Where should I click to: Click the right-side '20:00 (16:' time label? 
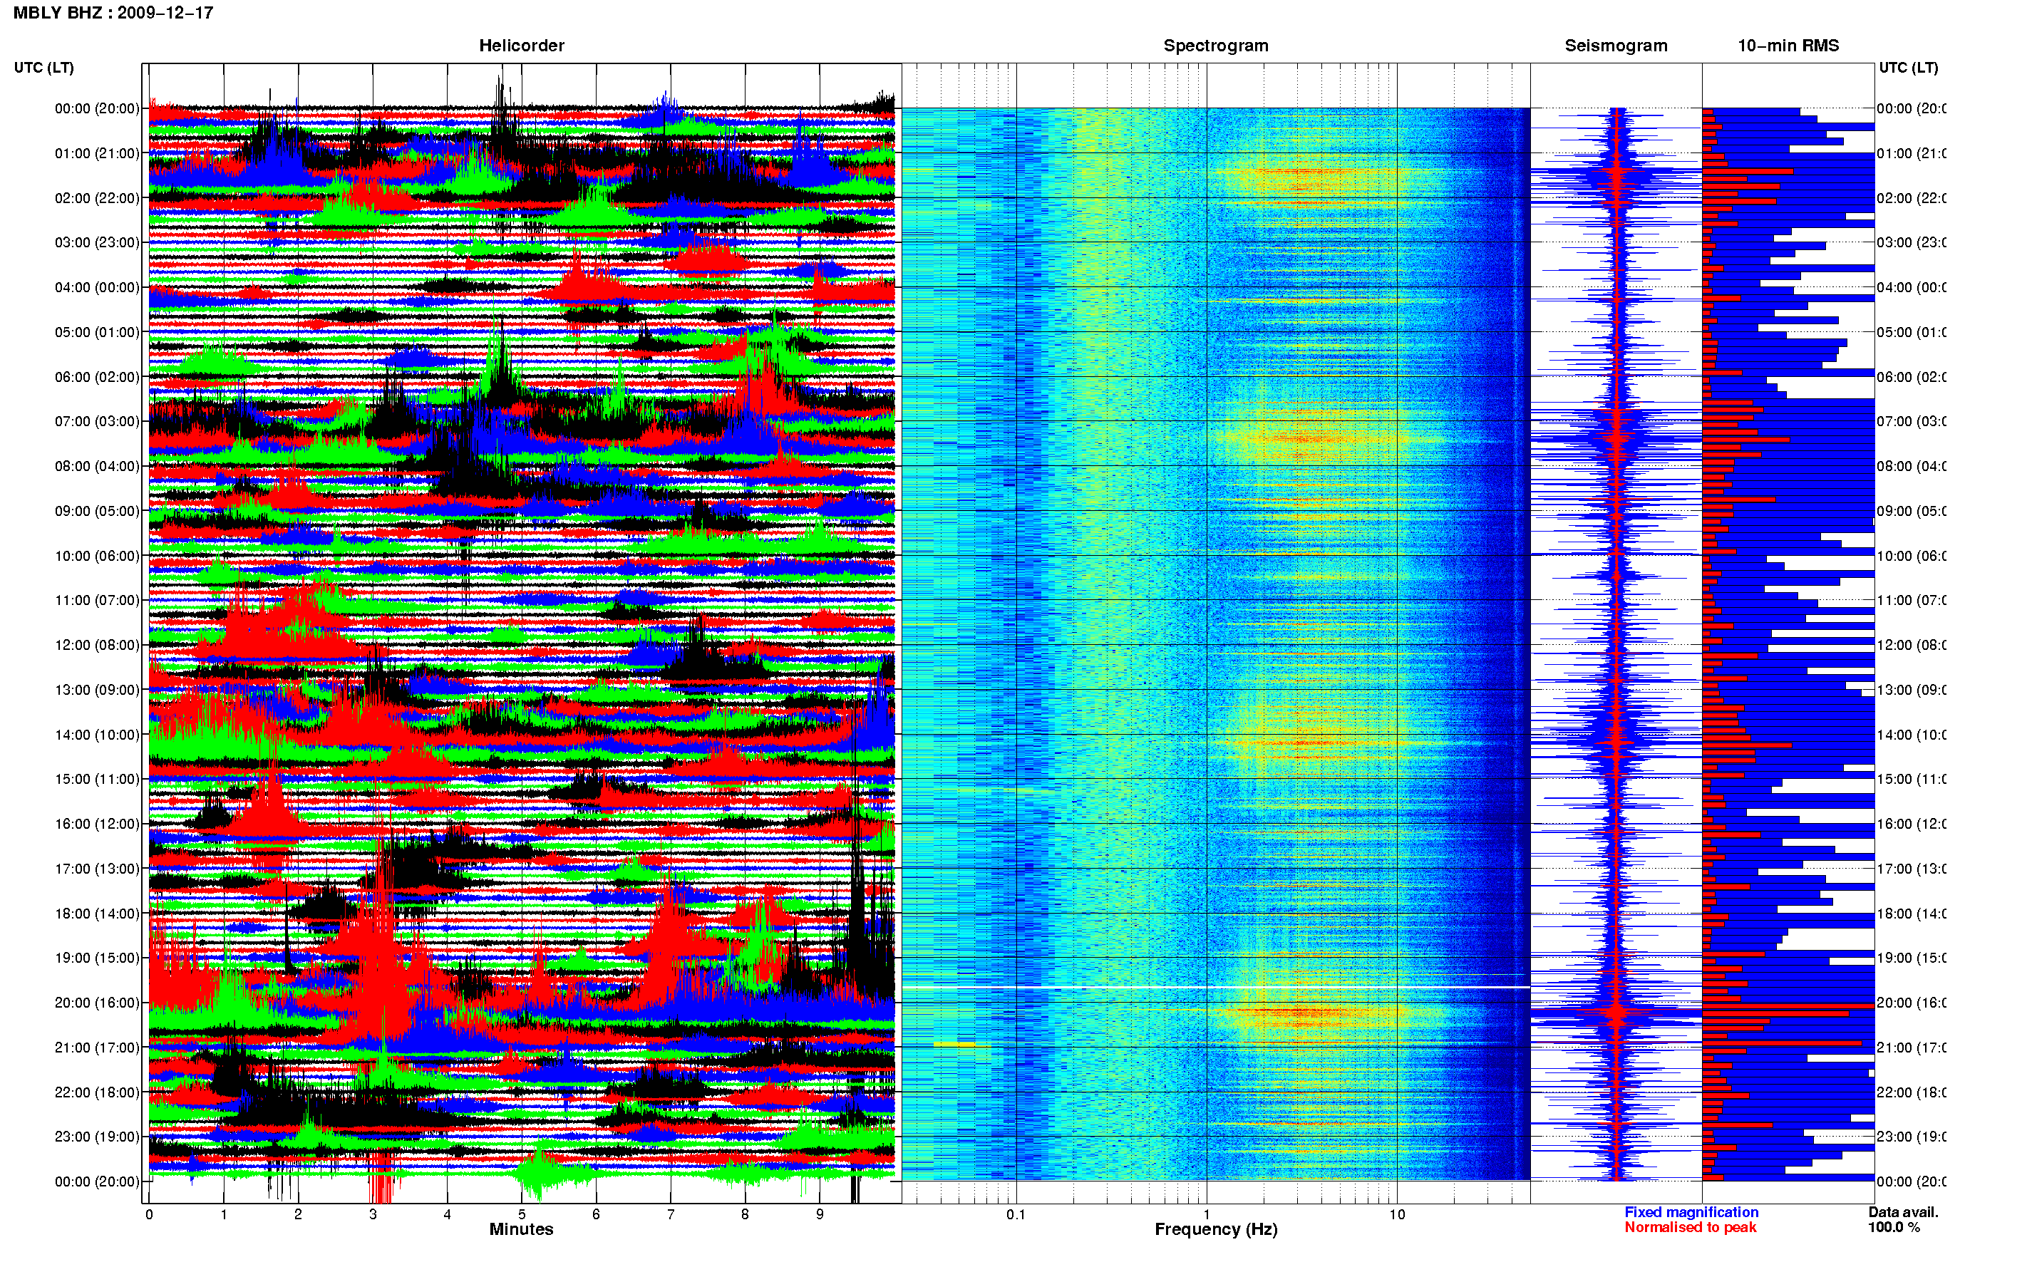[x=1912, y=1002]
